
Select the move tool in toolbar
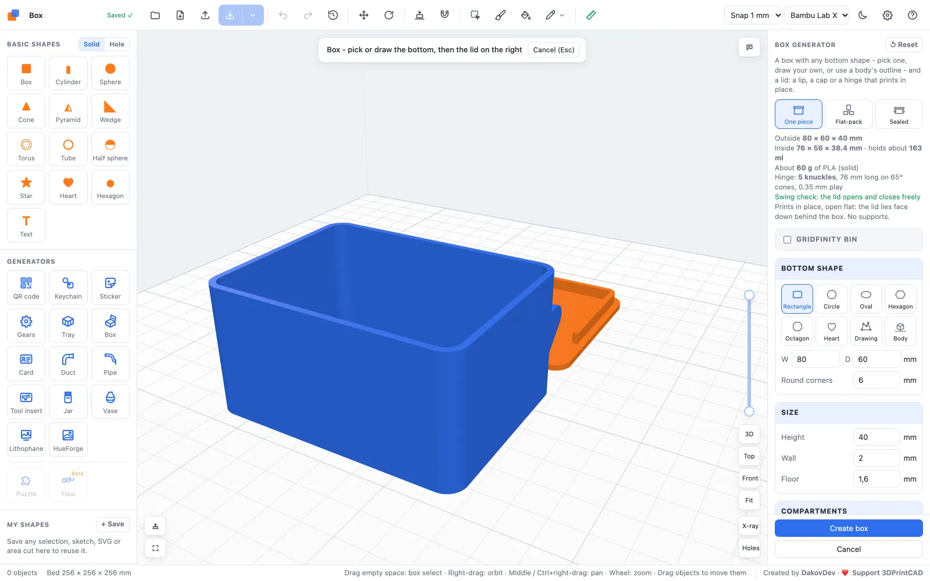(364, 15)
